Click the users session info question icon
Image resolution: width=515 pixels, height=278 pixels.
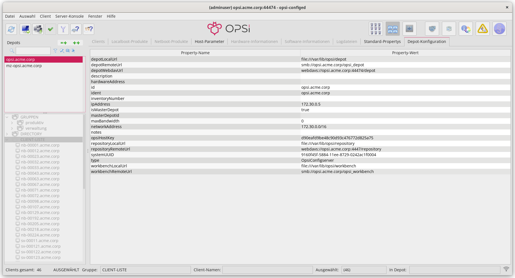coord(89,29)
